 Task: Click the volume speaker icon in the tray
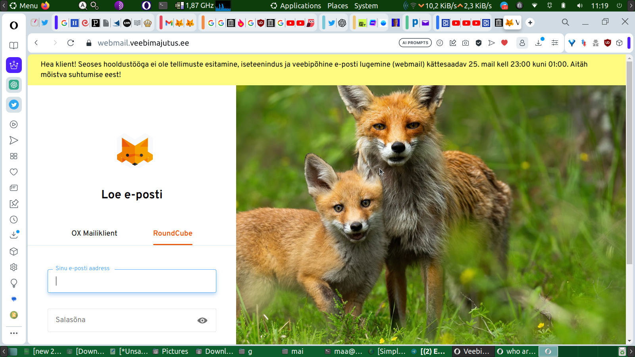(x=580, y=6)
